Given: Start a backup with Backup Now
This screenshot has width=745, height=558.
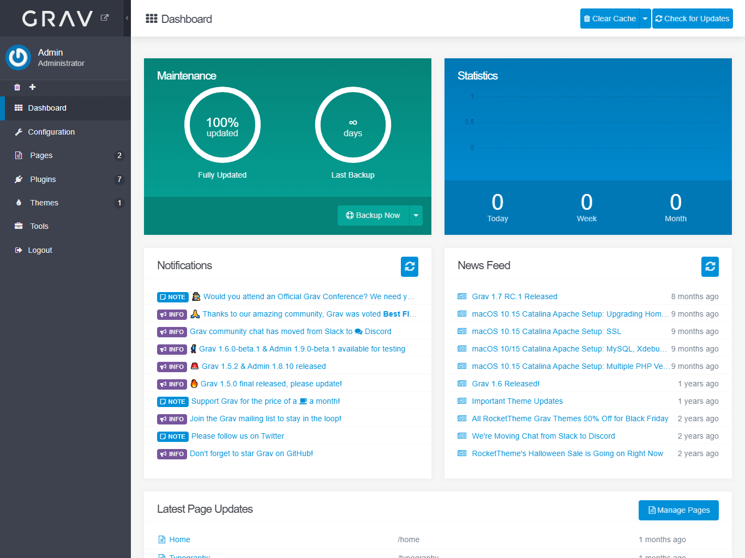Looking at the screenshot, I should click(373, 215).
